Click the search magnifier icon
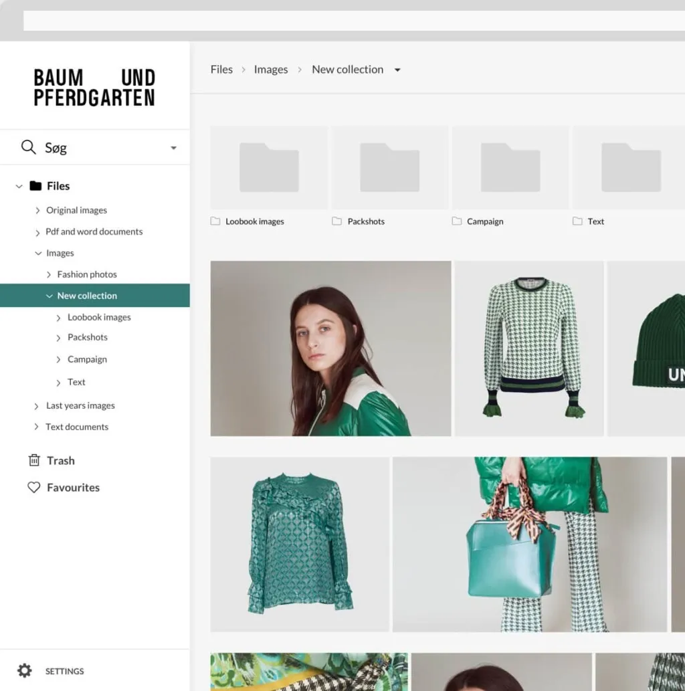 28,147
